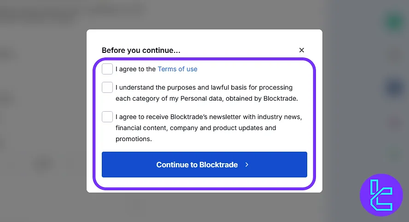Click the "I agree to the" label text
The height and width of the screenshot is (222, 409).
pyautogui.click(x=136, y=69)
